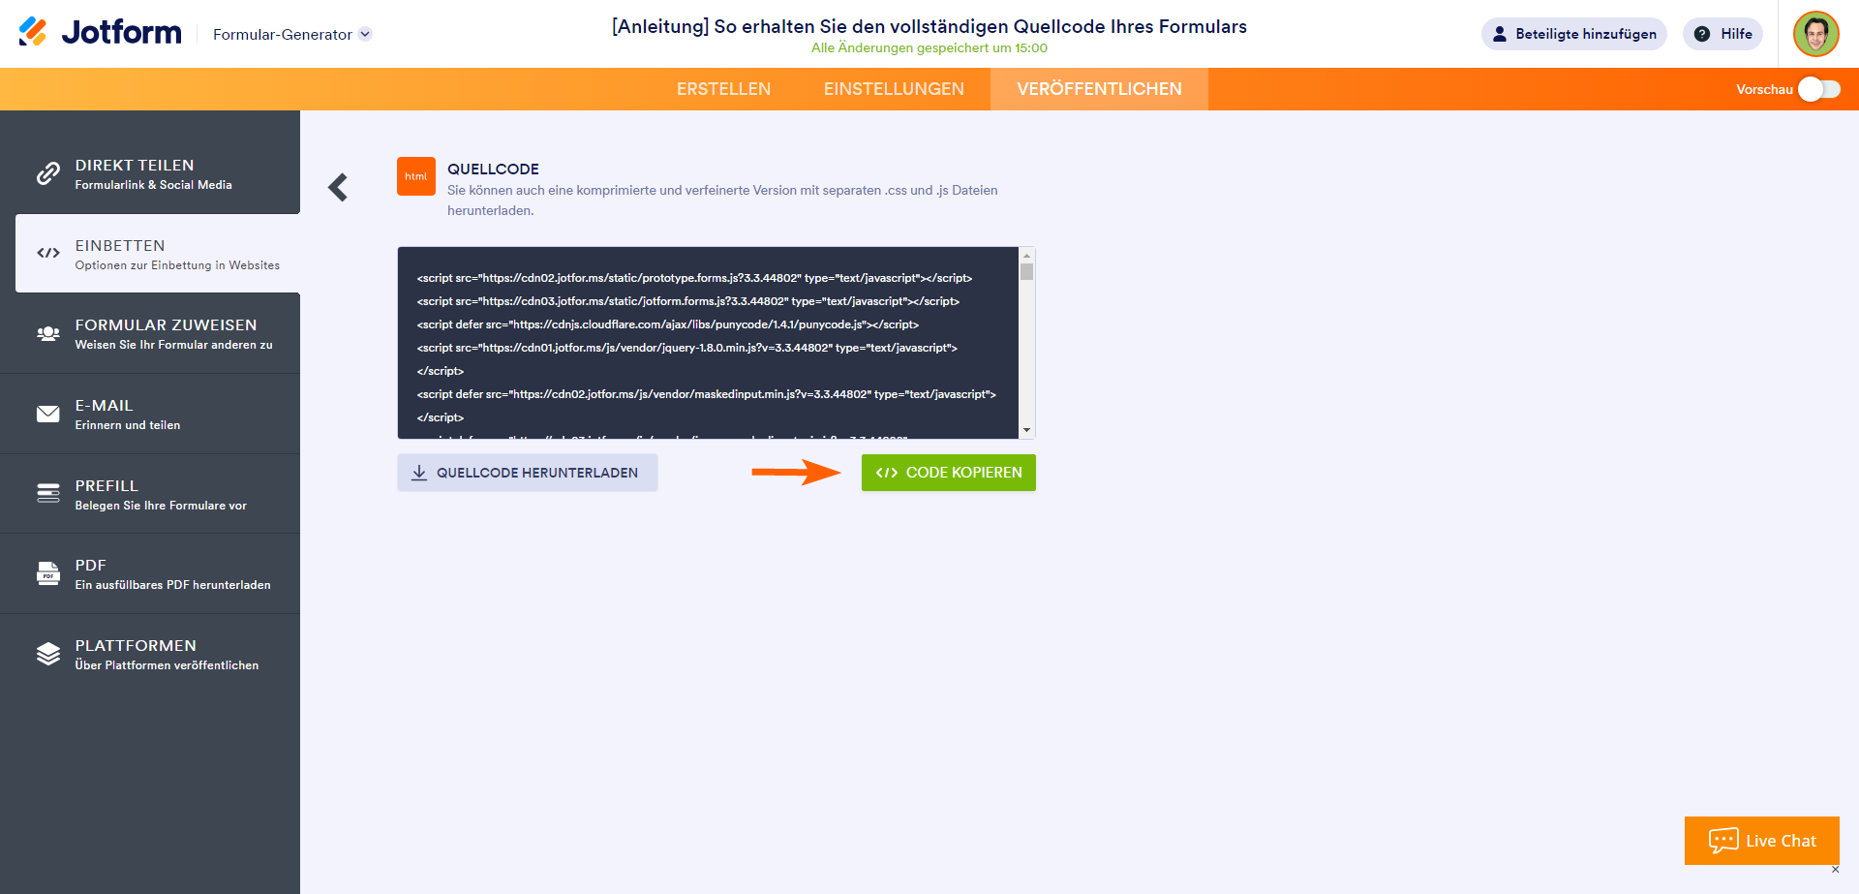The height and width of the screenshot is (894, 1859).
Task: Switch to the EINSTELLUNGEN tab
Action: pyautogui.click(x=894, y=89)
